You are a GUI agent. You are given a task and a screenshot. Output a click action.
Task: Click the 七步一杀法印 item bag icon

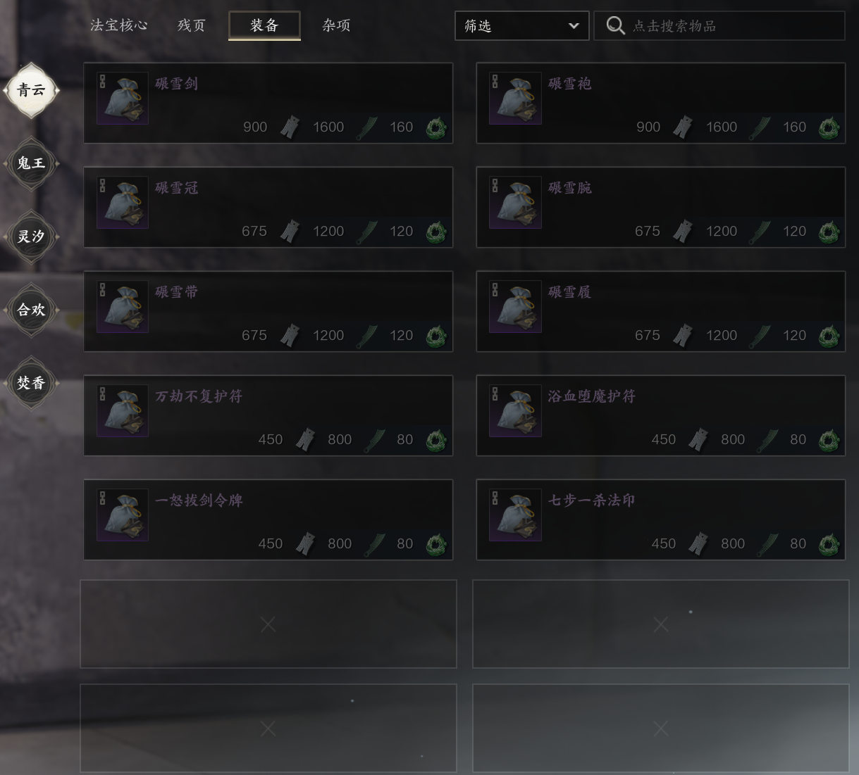[x=516, y=515]
